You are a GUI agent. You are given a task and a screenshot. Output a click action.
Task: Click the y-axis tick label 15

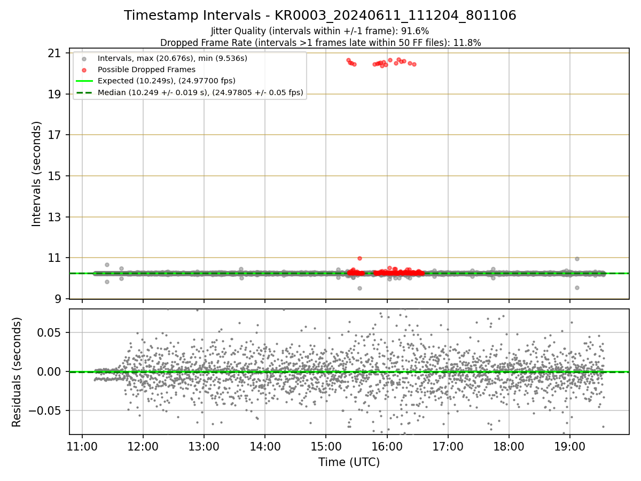tap(54, 176)
